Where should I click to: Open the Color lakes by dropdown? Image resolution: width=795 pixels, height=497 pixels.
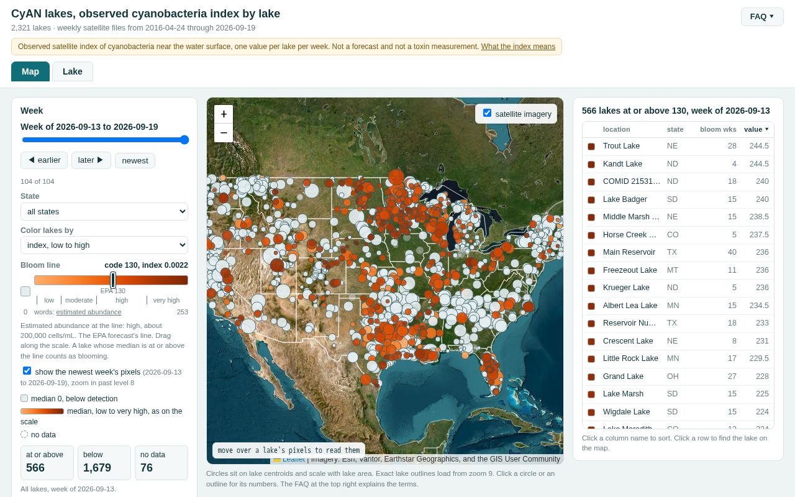coord(104,245)
